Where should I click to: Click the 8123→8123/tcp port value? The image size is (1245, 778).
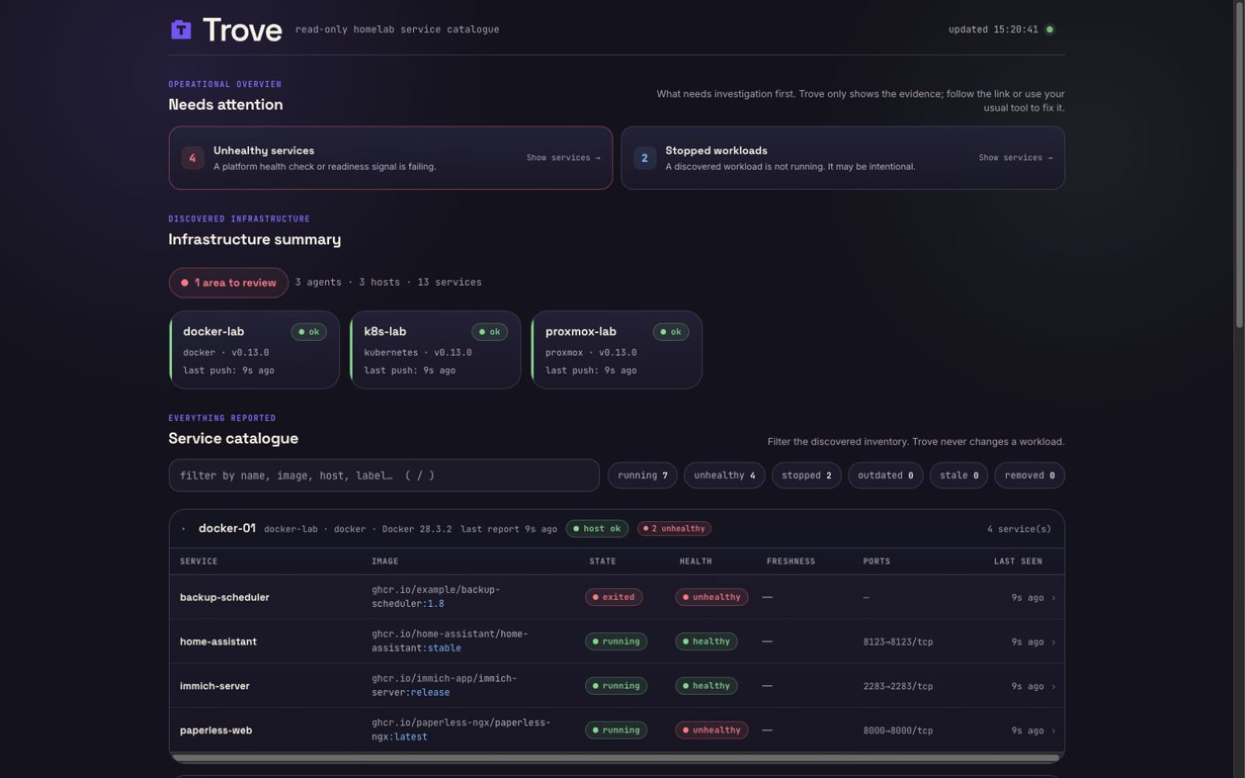[898, 642]
